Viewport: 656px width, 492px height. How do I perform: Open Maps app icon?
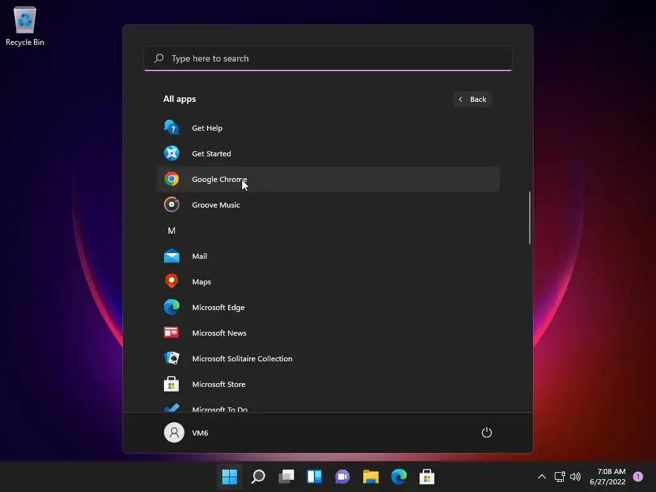coord(172,281)
